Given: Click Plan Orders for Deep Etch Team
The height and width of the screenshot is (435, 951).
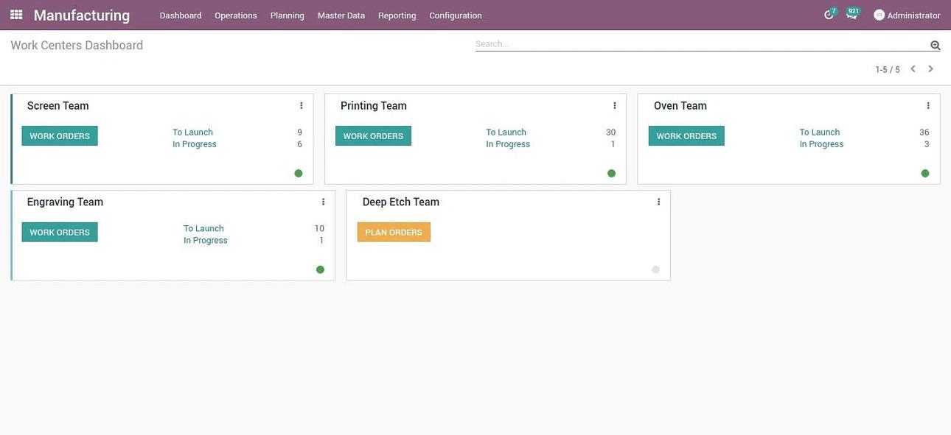Looking at the screenshot, I should (x=394, y=233).
